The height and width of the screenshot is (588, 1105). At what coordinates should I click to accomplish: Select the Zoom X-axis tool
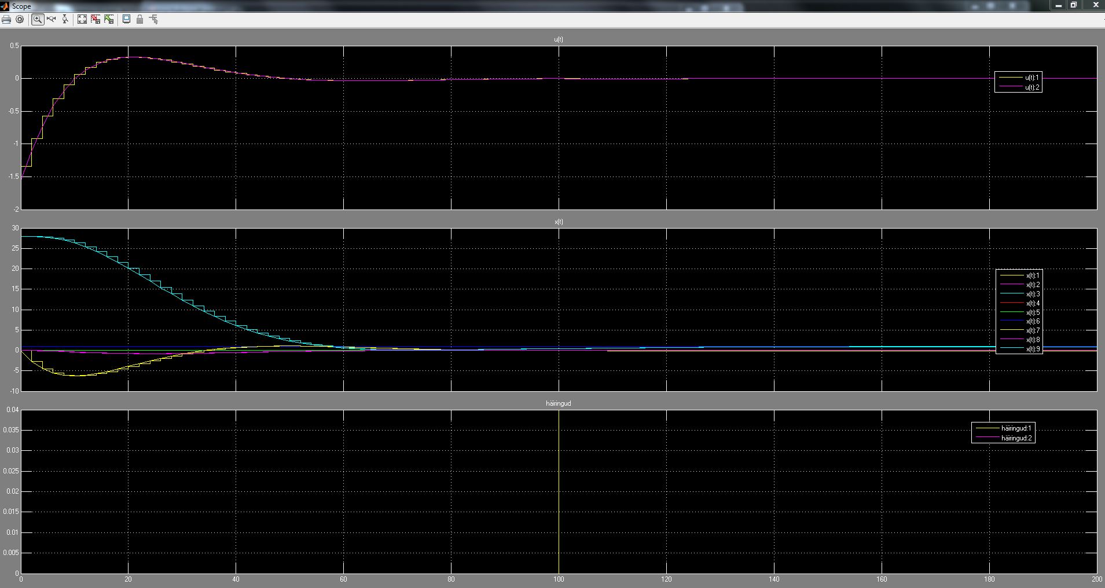tap(52, 19)
